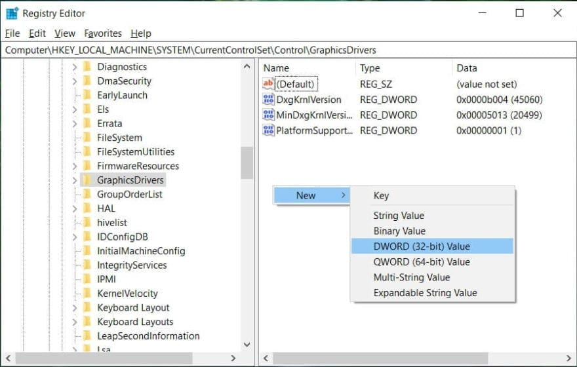Expand the DmaSecurity tree node
This screenshot has height=367, width=577.
coord(75,81)
